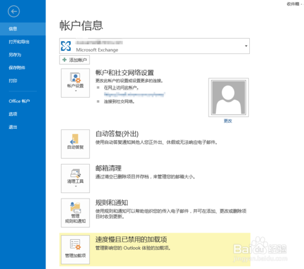
Task: Choose 另存为 in the sidebar
Action: point(15,55)
